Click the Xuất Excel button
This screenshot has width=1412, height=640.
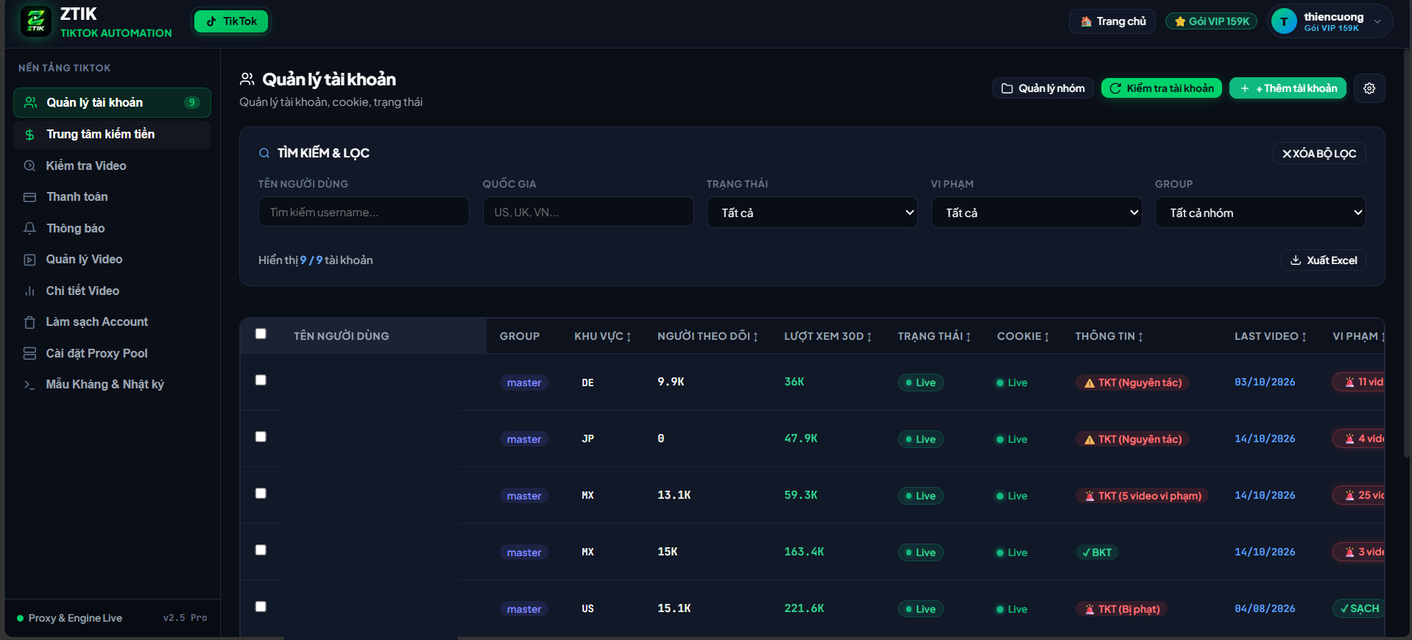1324,260
